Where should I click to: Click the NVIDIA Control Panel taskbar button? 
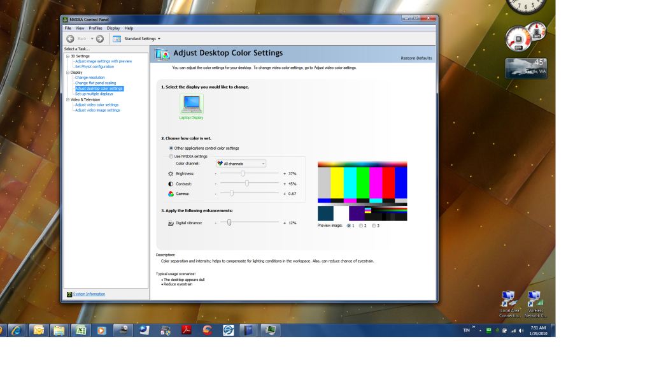tap(270, 331)
